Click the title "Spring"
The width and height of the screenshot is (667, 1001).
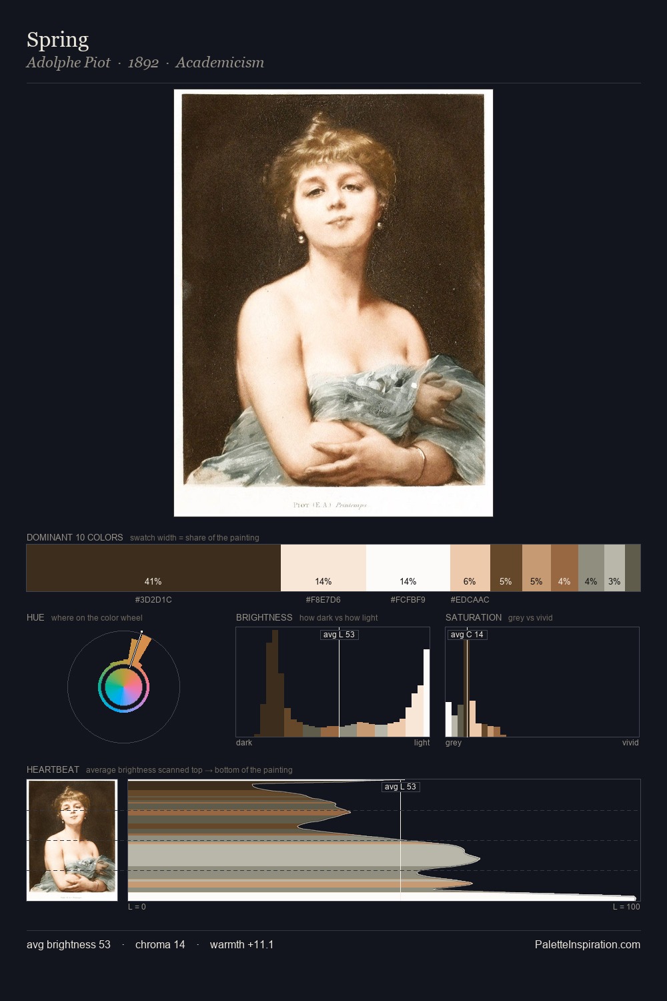57,40
